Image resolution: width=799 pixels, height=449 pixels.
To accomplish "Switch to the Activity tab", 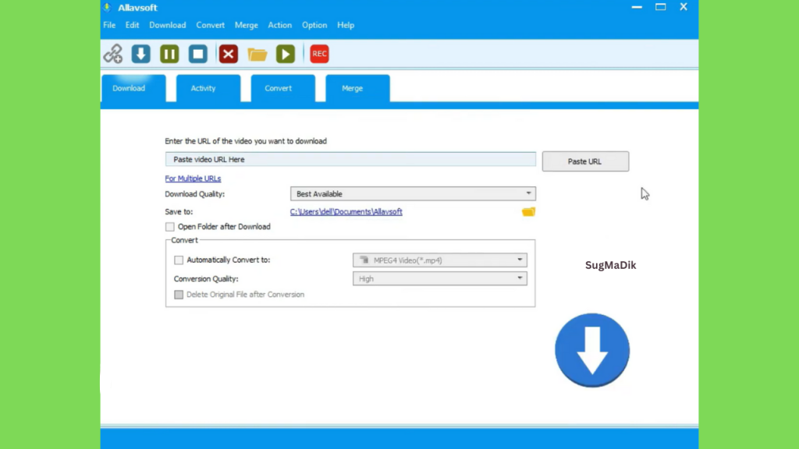I will click(x=208, y=88).
